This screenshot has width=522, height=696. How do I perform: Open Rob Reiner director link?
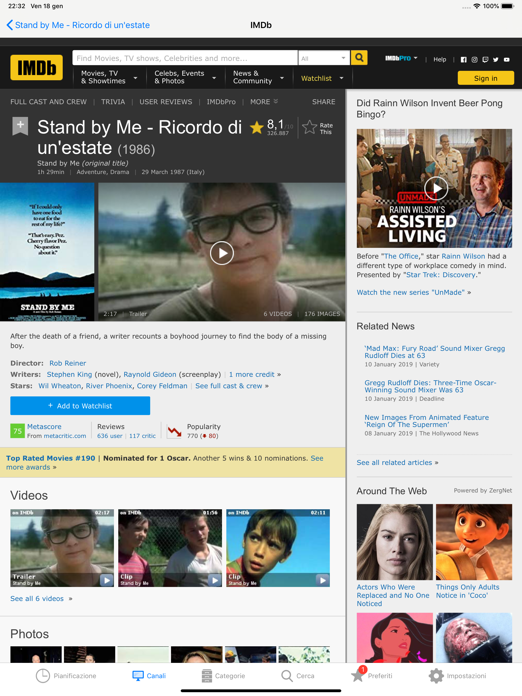click(x=68, y=363)
